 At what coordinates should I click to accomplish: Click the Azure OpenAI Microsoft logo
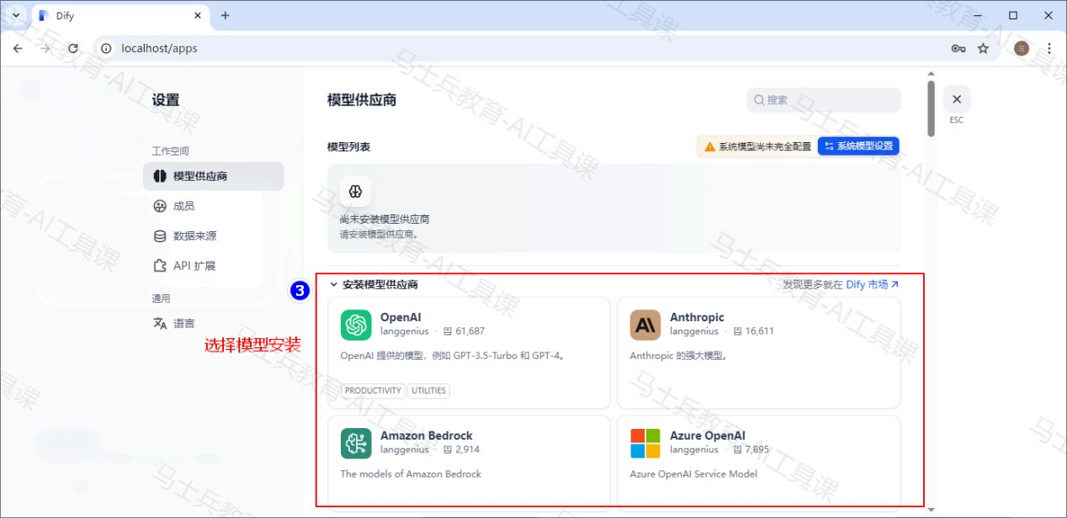[645, 443]
